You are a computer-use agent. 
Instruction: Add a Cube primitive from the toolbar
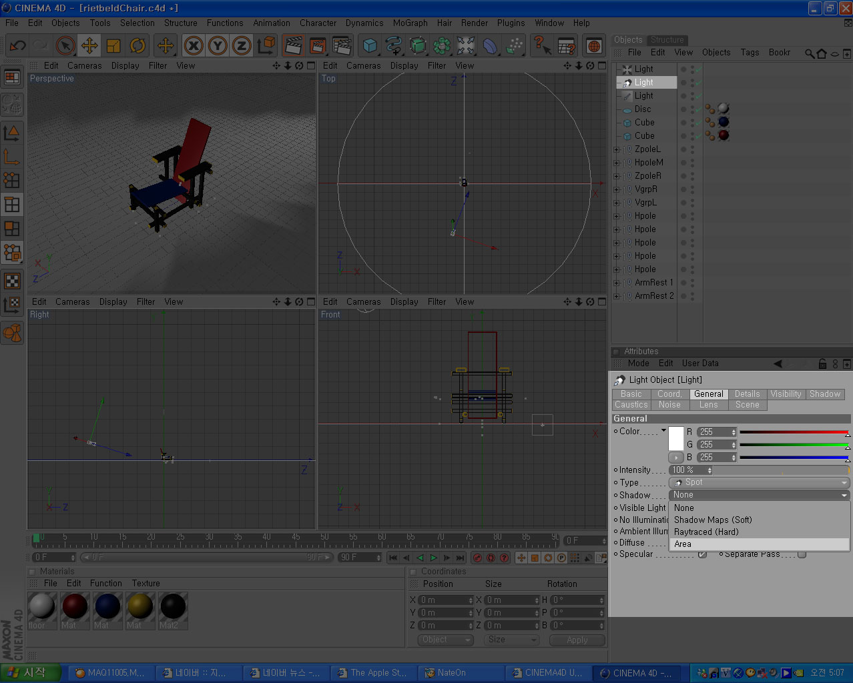(370, 45)
